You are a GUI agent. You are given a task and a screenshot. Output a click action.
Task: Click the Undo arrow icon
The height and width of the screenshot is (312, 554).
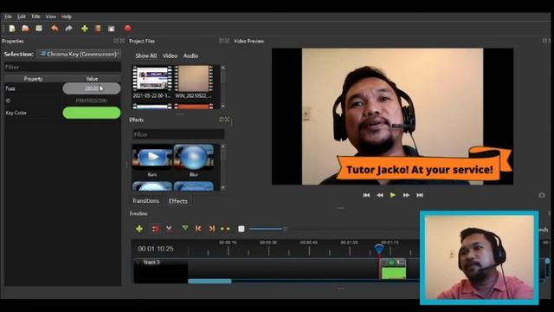[55, 29]
